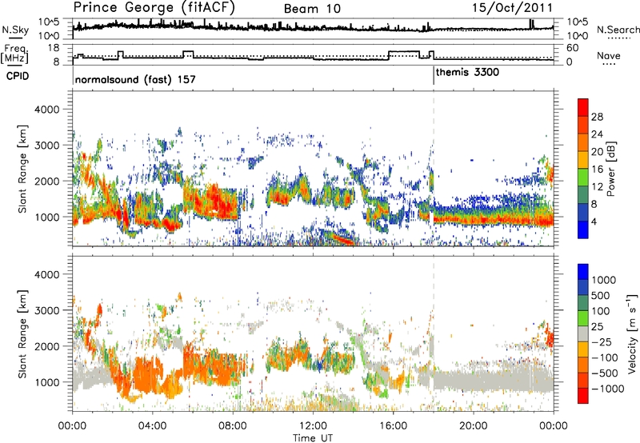640x443 pixels.
Task: Click the date '15/Oct/2011'
Action: (x=512, y=8)
